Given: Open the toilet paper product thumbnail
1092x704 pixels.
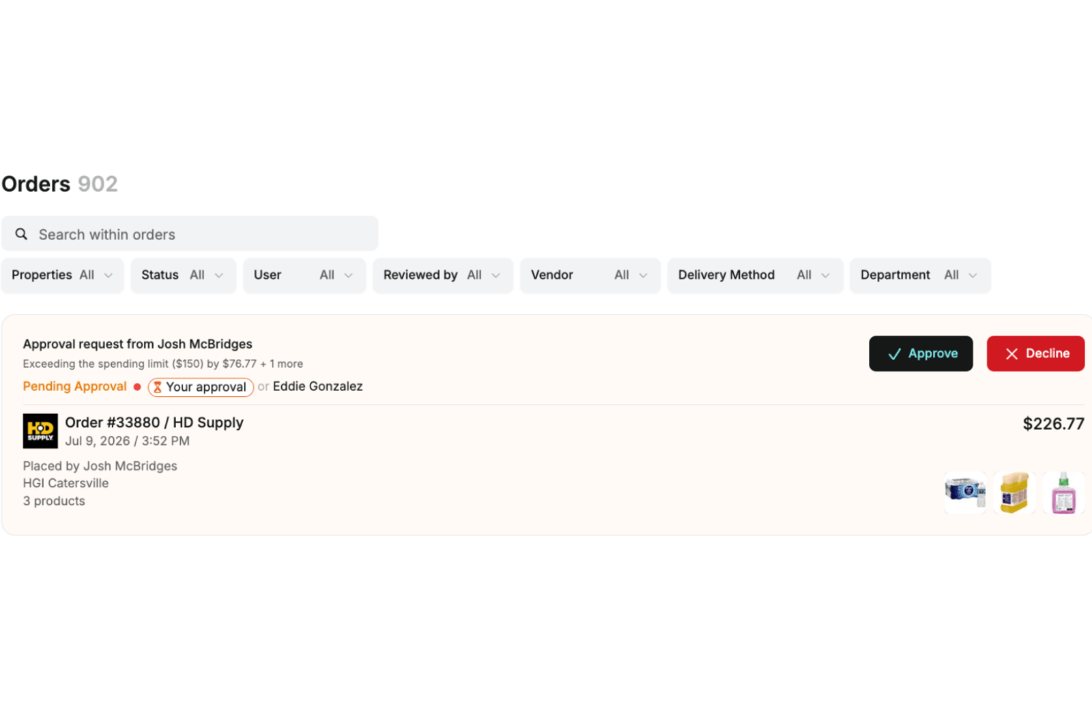Looking at the screenshot, I should [x=965, y=493].
